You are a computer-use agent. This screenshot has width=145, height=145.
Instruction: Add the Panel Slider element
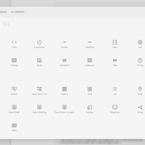pos(14,109)
